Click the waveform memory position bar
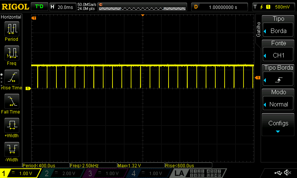The height and width of the screenshot is (178, 297). point(142,7)
